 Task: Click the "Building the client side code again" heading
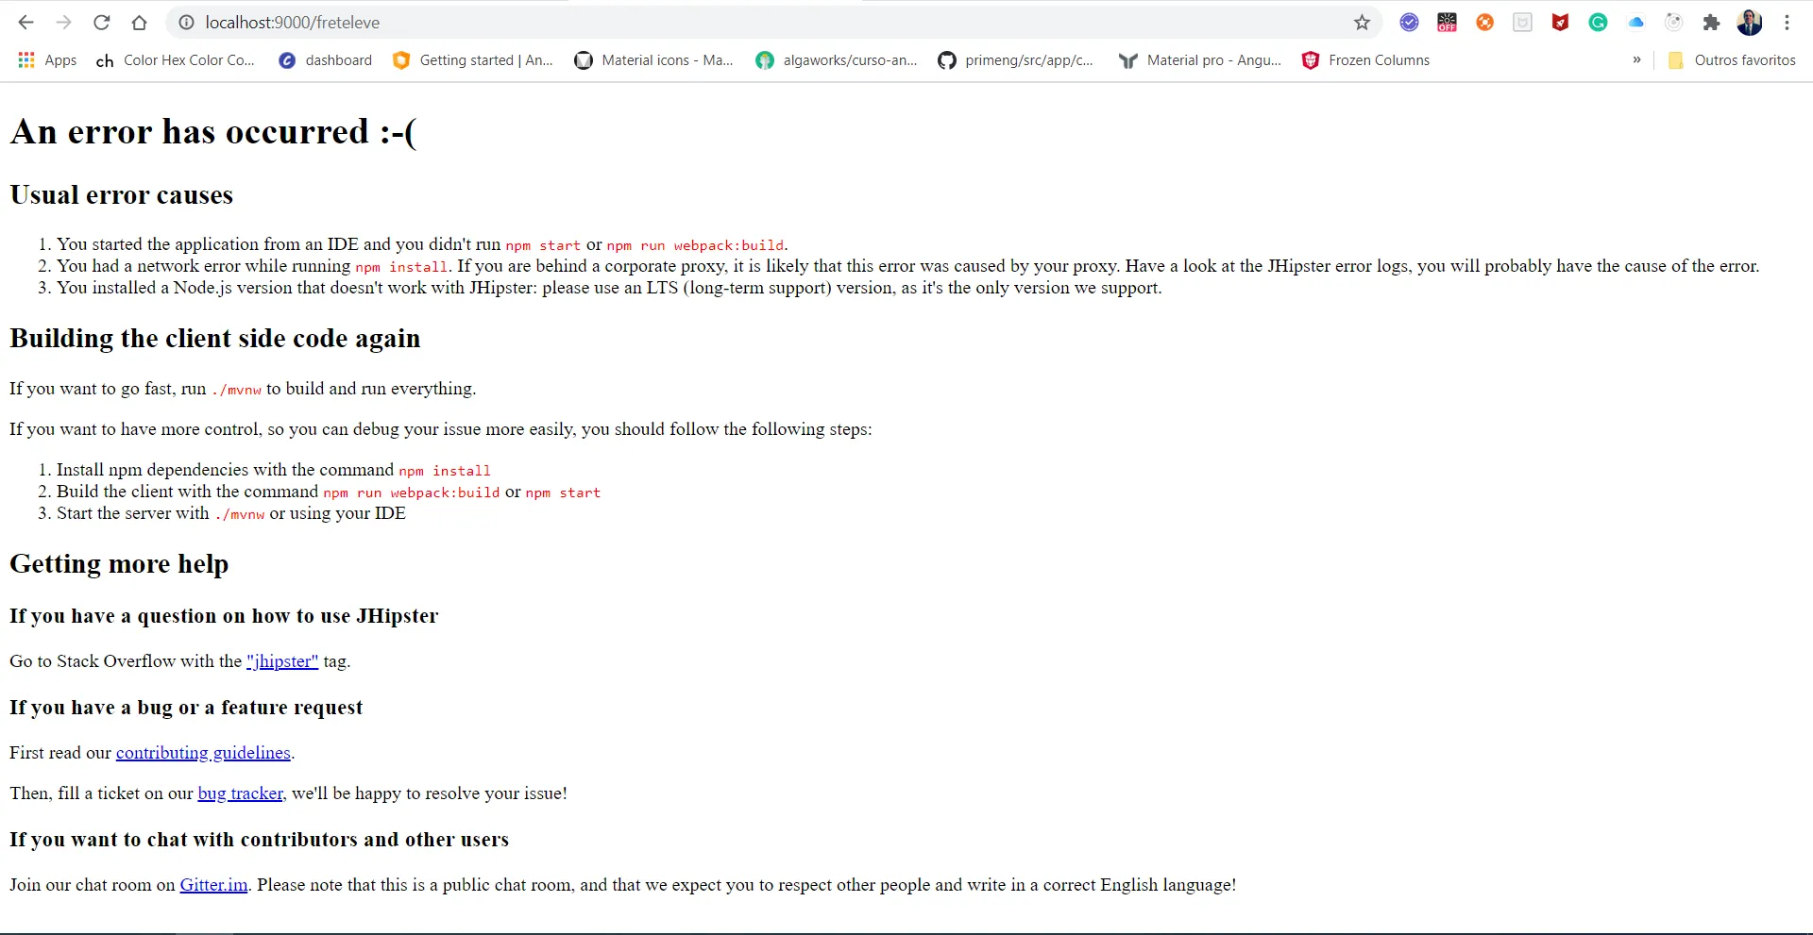(215, 339)
